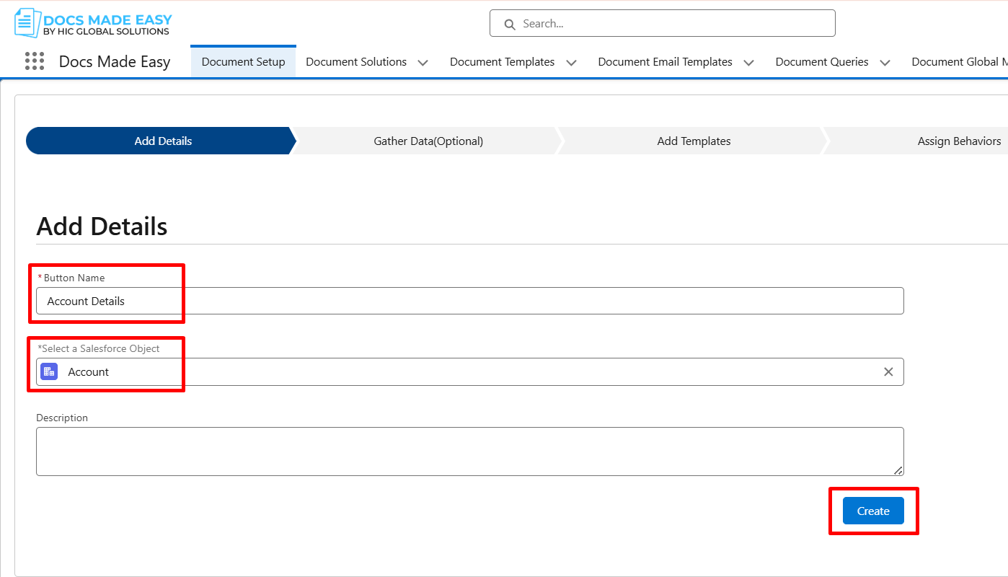Clear the selected Account object
The height and width of the screenshot is (577, 1008).
click(x=888, y=371)
